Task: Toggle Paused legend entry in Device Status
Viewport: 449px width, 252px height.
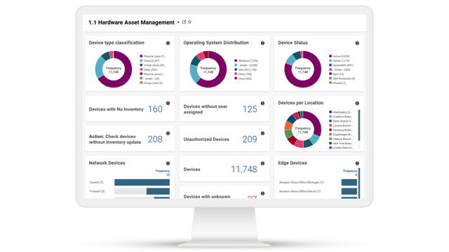Action: coord(337,83)
